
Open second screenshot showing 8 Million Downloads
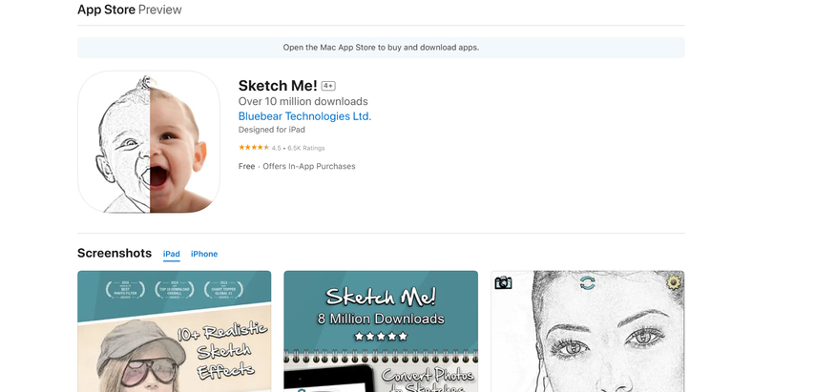click(381, 331)
